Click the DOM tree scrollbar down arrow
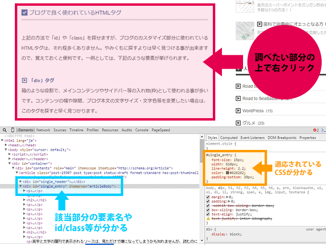Image resolution: width=326 pixels, height=245 pixels. coord(202,241)
